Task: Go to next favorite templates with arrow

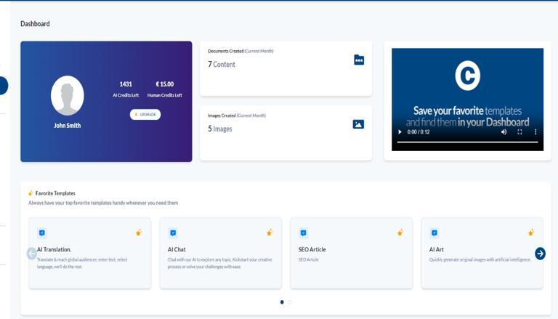Action: pos(540,254)
